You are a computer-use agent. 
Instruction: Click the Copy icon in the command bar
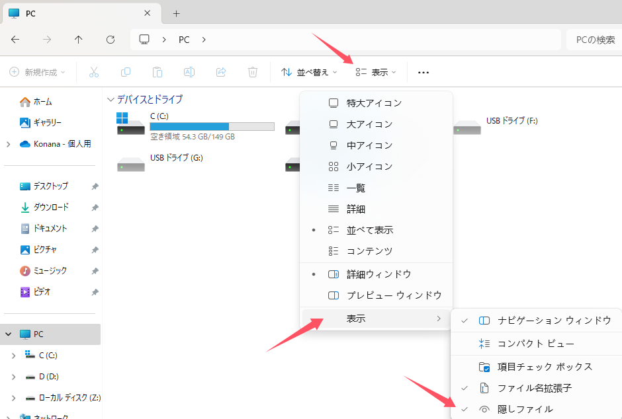click(x=126, y=71)
